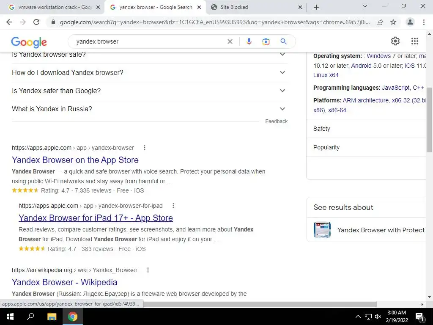Click the address bar URL
Image resolution: width=433 pixels, height=325 pixels.
click(x=214, y=22)
